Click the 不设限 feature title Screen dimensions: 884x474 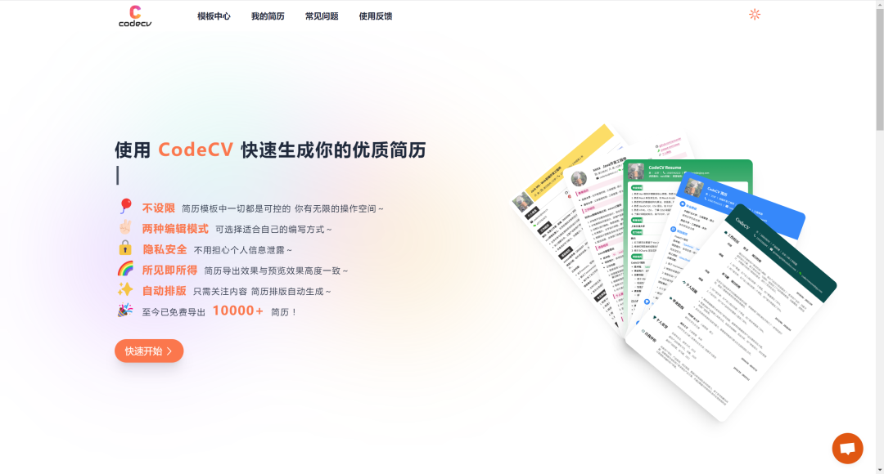click(x=159, y=208)
